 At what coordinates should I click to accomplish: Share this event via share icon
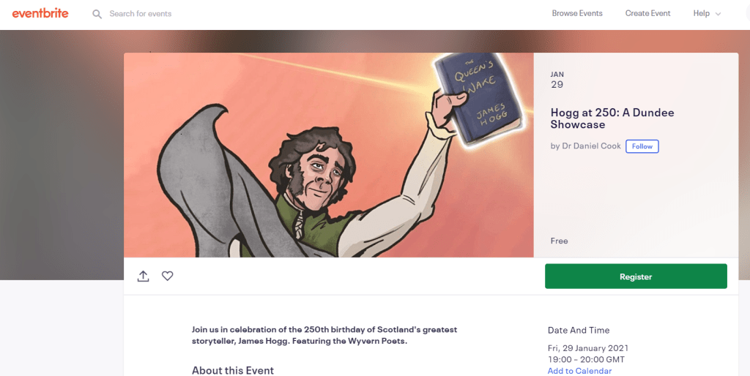coord(143,276)
